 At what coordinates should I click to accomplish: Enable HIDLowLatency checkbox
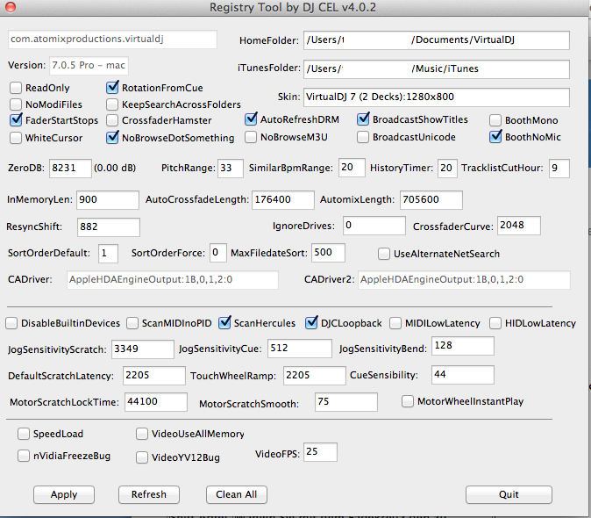pos(495,323)
